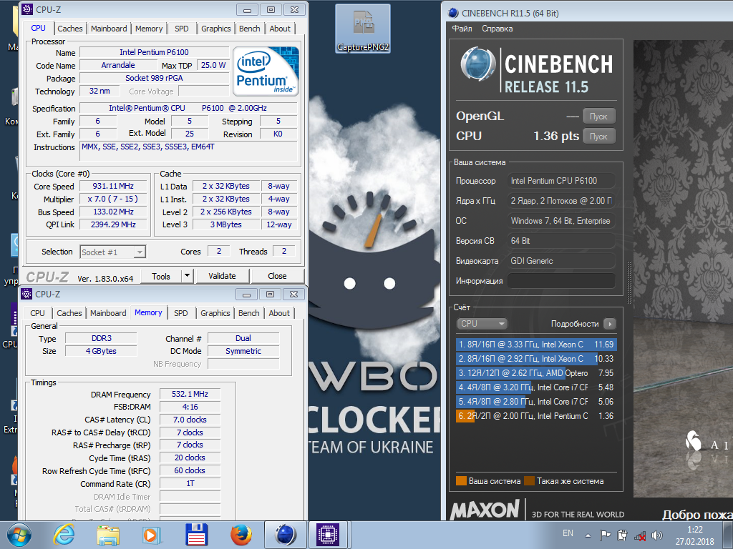Image resolution: width=733 pixels, height=549 pixels.
Task: Open the EN language indicator
Action: pyautogui.click(x=568, y=533)
